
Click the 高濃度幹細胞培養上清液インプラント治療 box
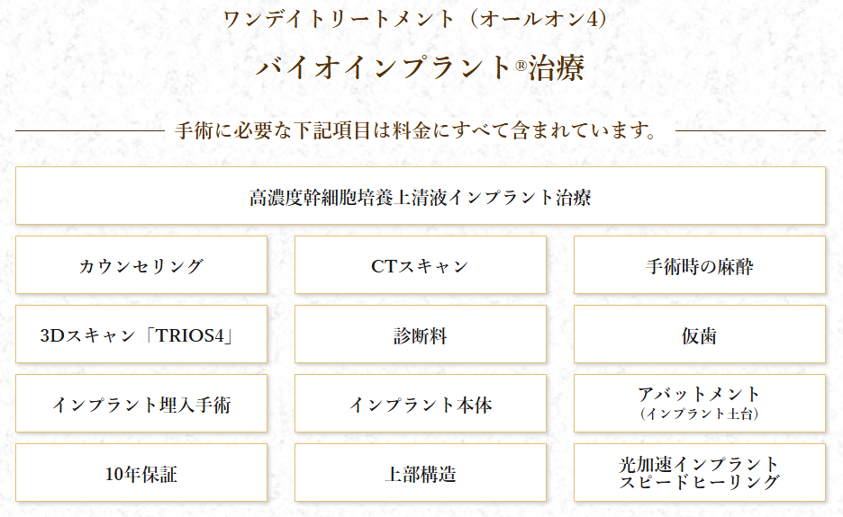coord(421,196)
